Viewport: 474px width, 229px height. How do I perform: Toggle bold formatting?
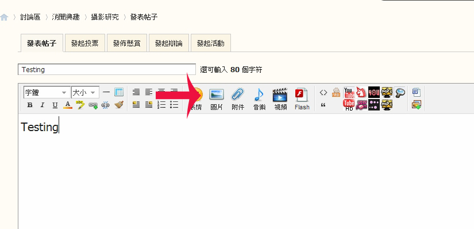point(30,105)
